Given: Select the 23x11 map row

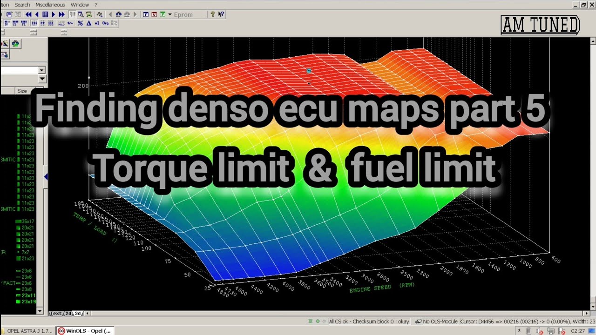Looking at the screenshot, I should (25, 295).
